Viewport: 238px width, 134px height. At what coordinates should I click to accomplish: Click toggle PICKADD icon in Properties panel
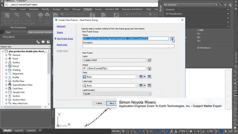tap(221, 5)
